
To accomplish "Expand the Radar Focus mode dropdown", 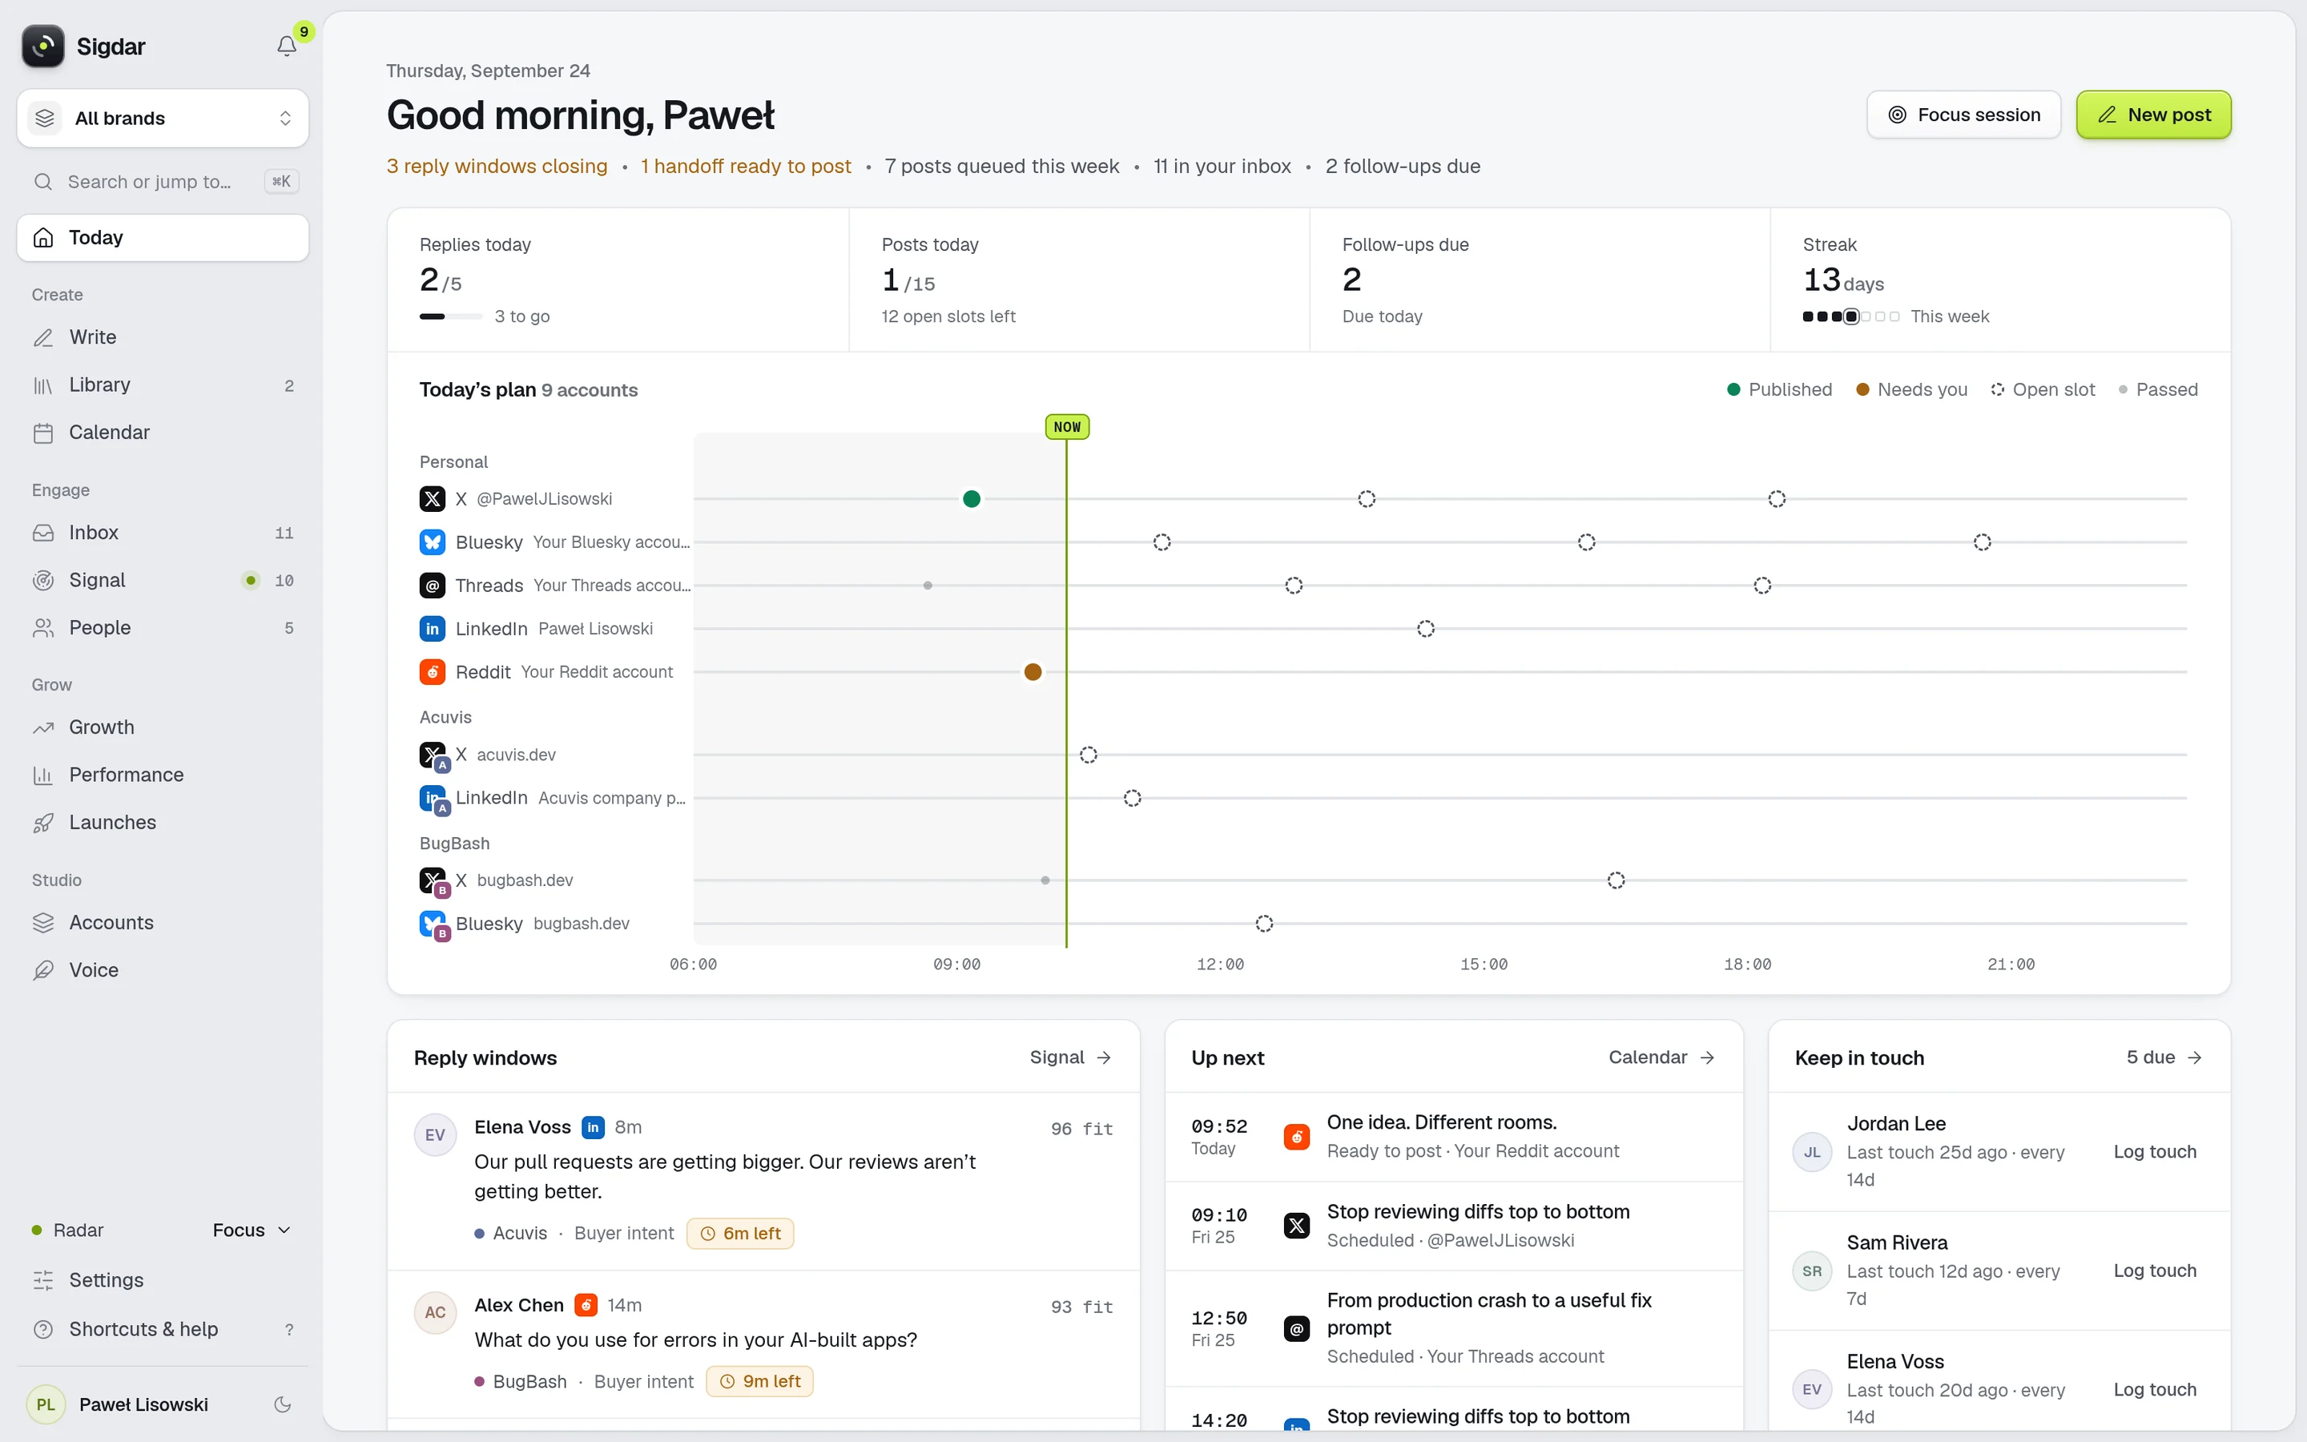I will 252,1231.
